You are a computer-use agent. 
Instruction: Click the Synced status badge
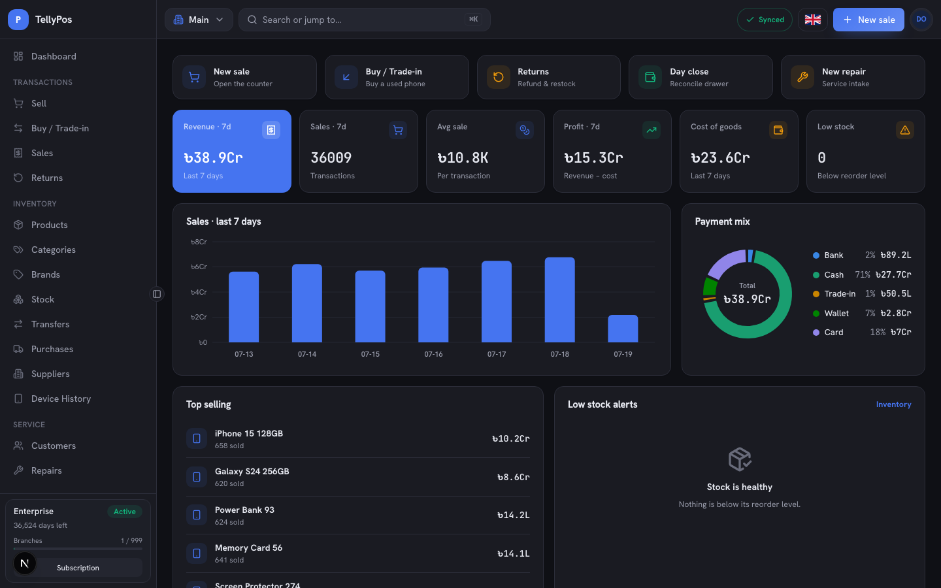tap(765, 20)
